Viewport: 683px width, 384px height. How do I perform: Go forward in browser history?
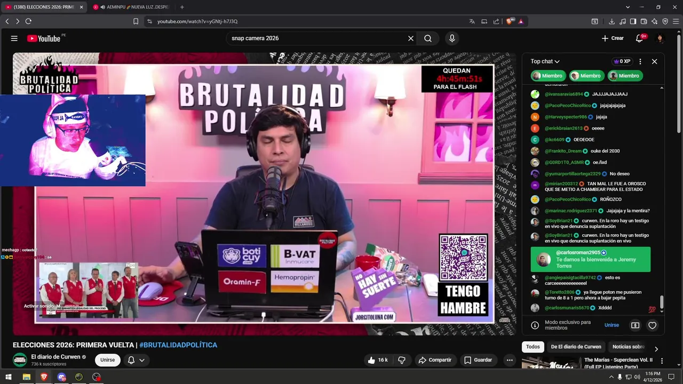click(18, 21)
